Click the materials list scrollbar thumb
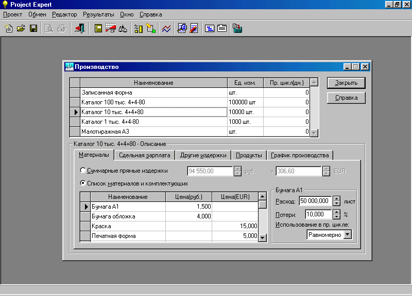The width and height of the screenshot is (412, 296). tap(263, 204)
